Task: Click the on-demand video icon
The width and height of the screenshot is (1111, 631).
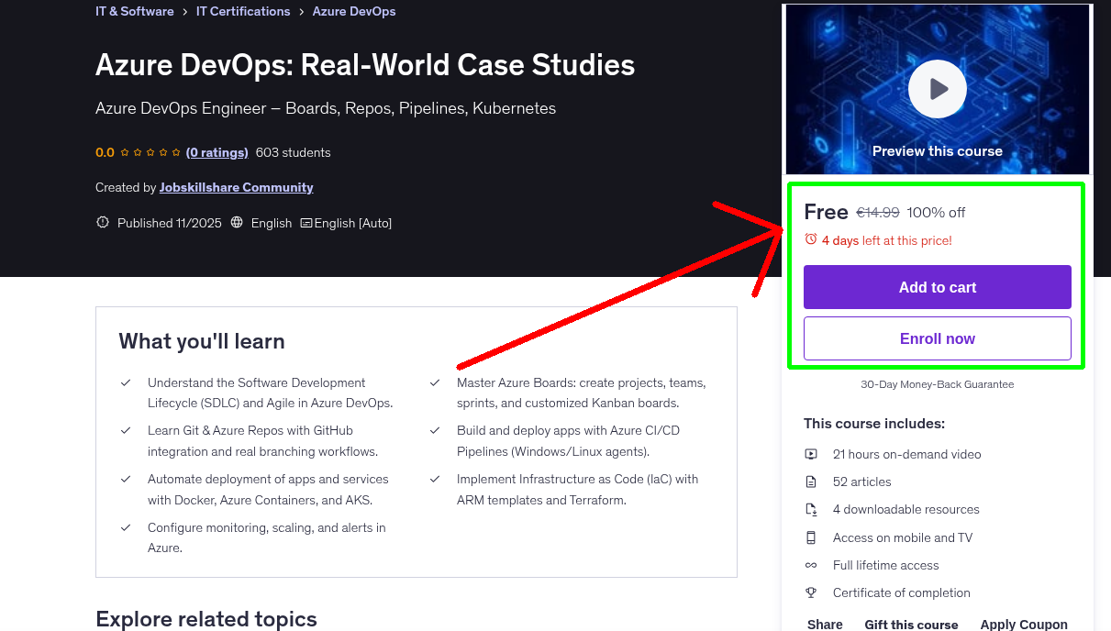Action: click(x=811, y=453)
